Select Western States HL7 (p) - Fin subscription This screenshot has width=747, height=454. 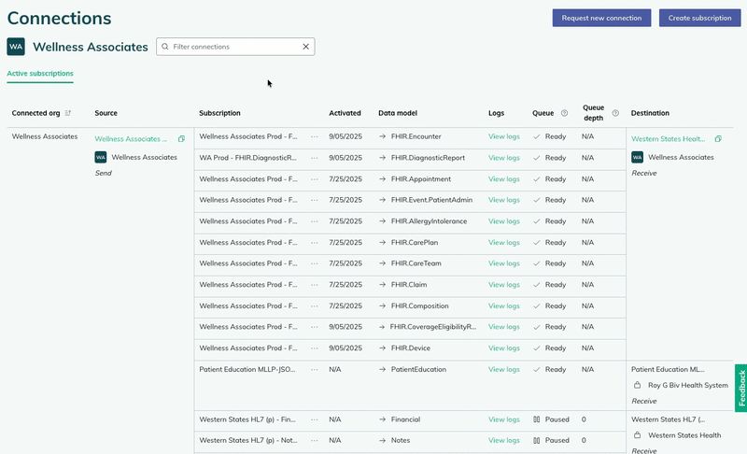coord(247,419)
